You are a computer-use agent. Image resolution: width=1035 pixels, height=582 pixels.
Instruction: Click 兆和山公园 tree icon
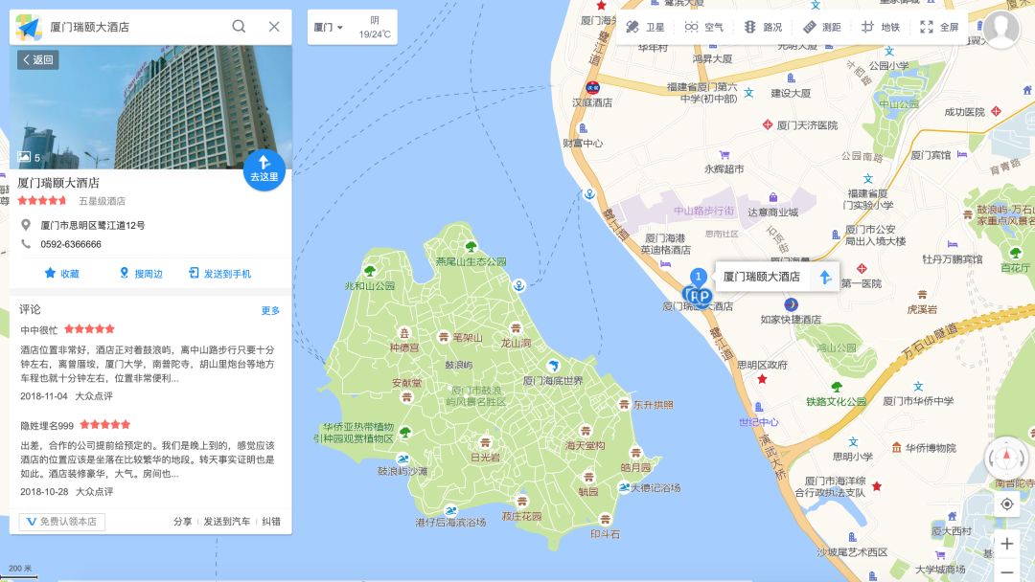(370, 271)
